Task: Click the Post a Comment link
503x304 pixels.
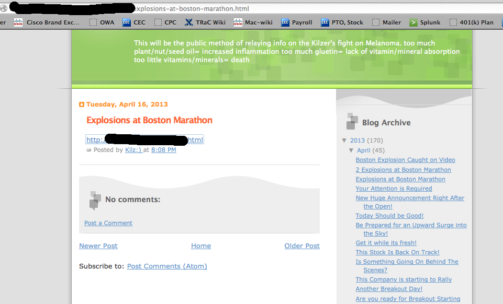Action: [x=108, y=223]
